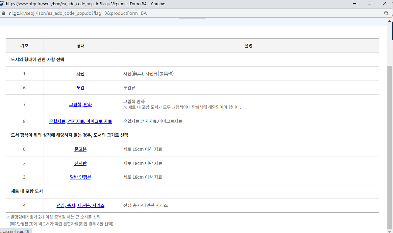Click the 기호 column header
The height and width of the screenshot is (233, 393).
point(24,46)
